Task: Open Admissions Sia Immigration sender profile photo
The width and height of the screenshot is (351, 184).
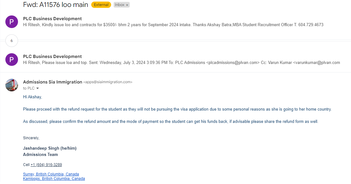Action: [x=12, y=85]
